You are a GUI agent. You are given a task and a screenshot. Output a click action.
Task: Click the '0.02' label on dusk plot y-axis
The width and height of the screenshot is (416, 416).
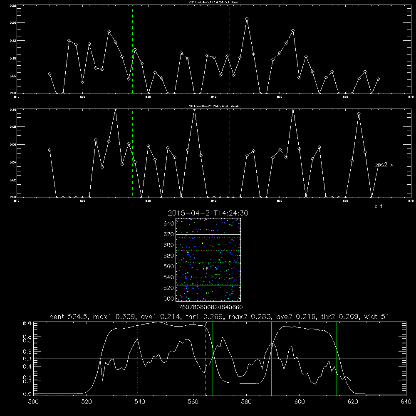pyautogui.click(x=13, y=180)
